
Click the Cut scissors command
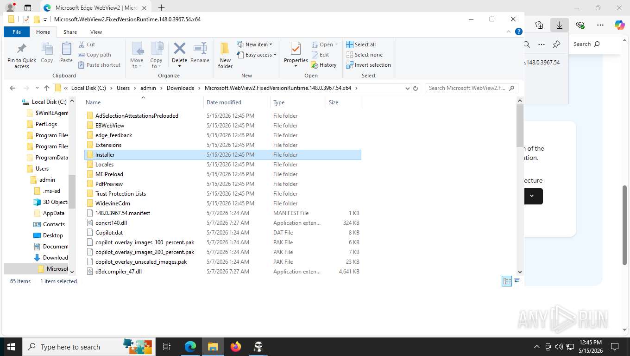[x=87, y=44]
